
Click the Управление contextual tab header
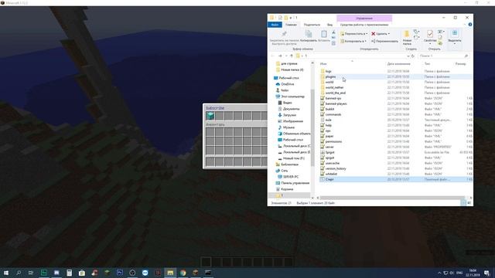click(x=364, y=19)
